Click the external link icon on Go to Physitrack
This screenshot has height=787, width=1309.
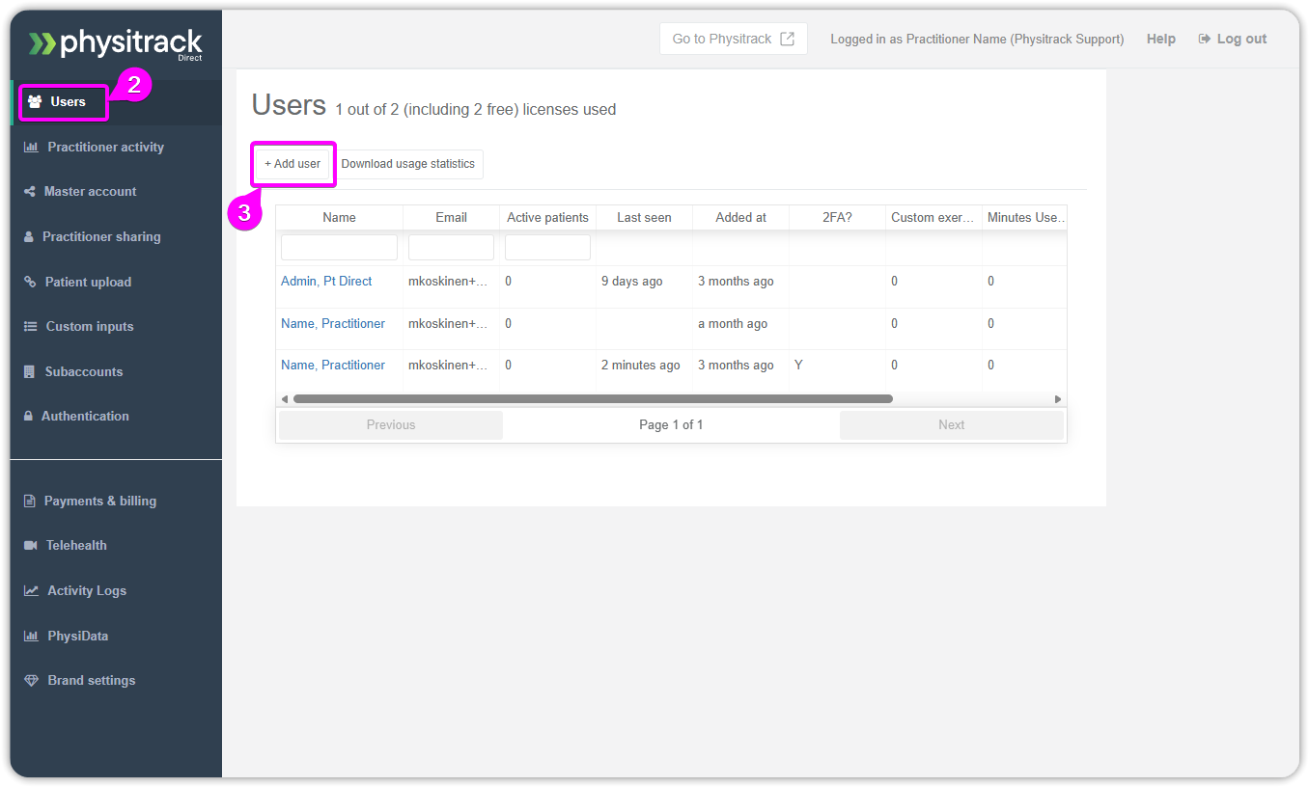788,39
